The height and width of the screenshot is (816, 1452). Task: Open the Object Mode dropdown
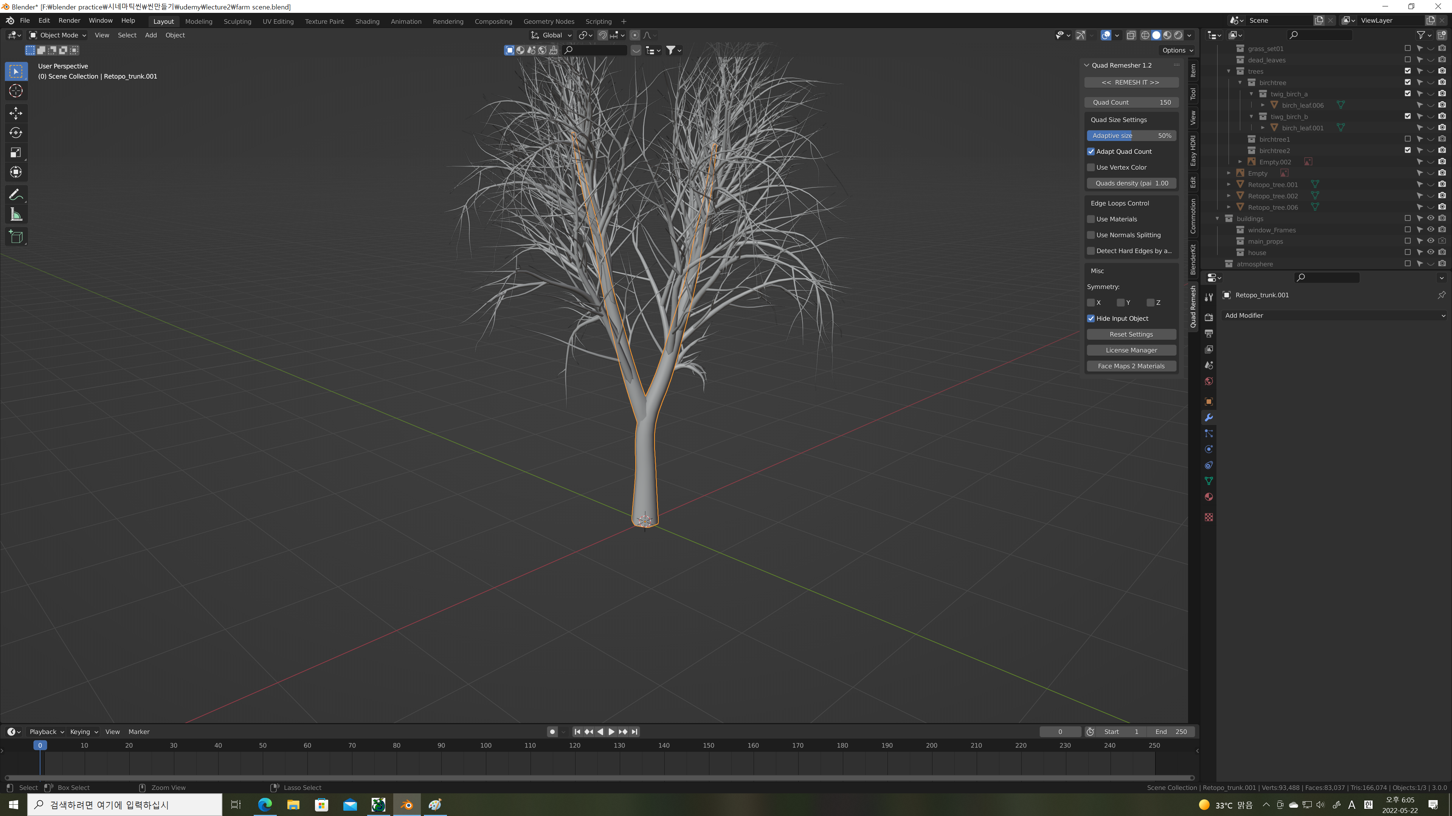click(58, 35)
